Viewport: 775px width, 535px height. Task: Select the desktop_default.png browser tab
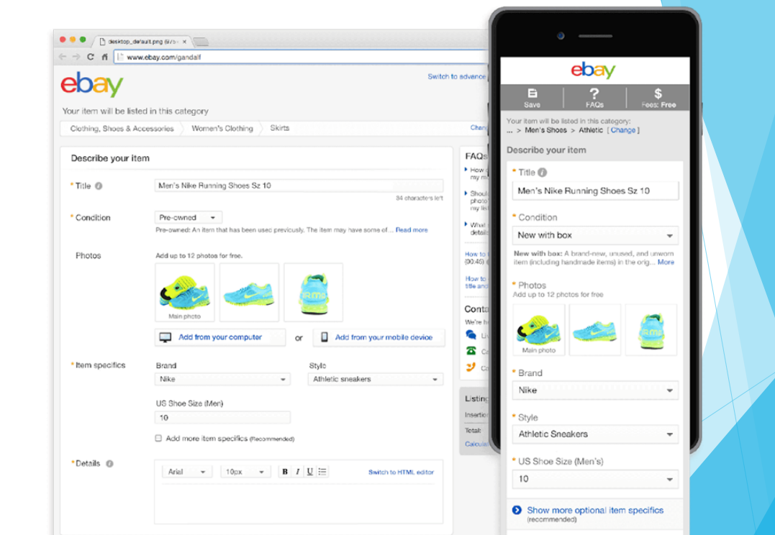143,42
